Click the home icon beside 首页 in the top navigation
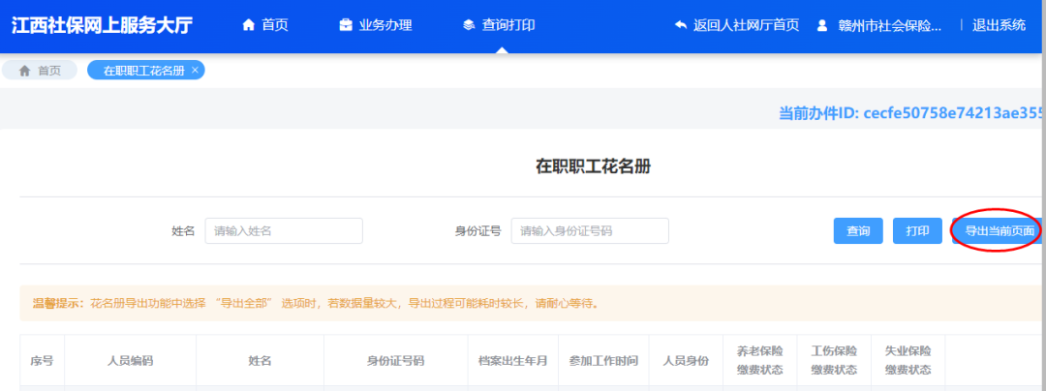Image resolution: width=1046 pixels, height=391 pixels. coord(249,25)
